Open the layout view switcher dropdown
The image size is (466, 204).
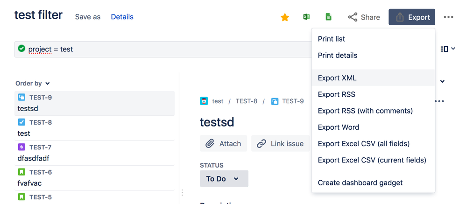tap(448, 49)
